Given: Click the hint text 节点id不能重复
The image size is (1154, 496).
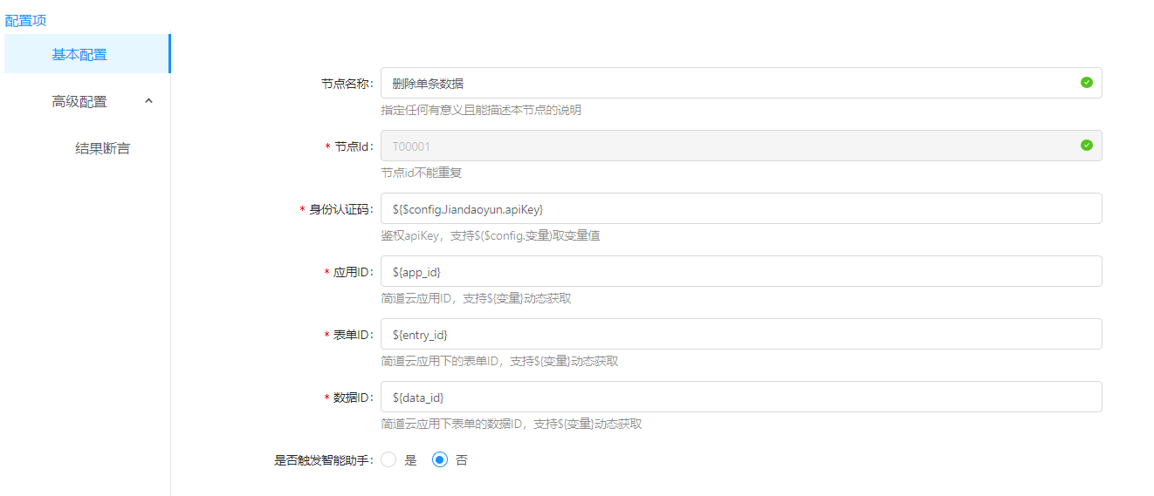Looking at the screenshot, I should 422,173.
